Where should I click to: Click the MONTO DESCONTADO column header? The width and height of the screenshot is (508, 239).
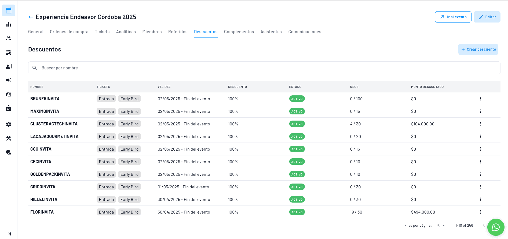pyautogui.click(x=427, y=87)
